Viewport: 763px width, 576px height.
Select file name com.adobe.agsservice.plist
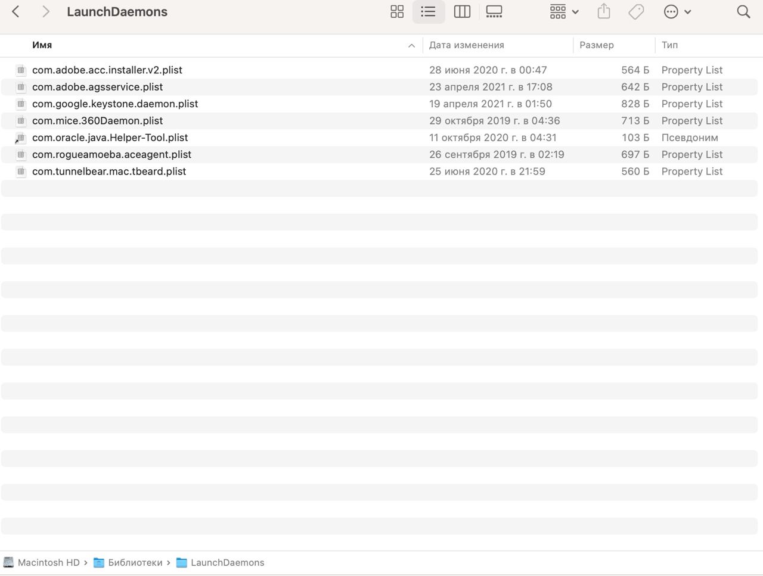(97, 87)
